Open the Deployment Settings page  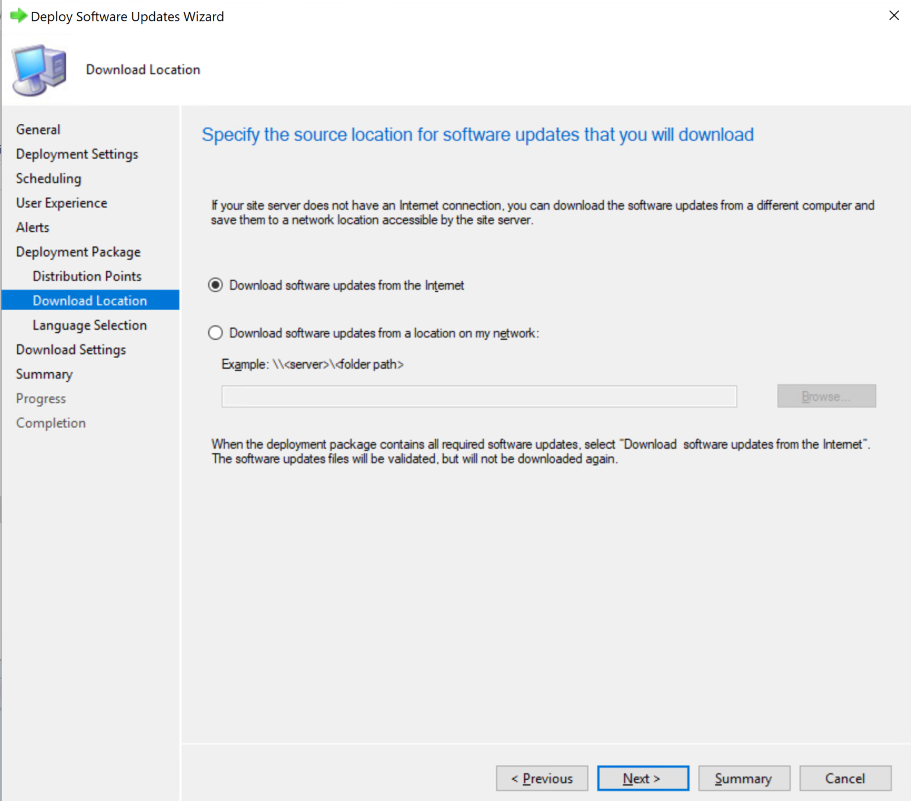(x=77, y=154)
